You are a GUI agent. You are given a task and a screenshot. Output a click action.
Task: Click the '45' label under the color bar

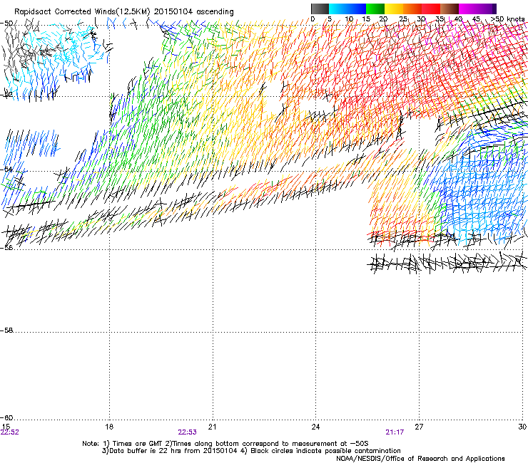[x=476, y=19]
